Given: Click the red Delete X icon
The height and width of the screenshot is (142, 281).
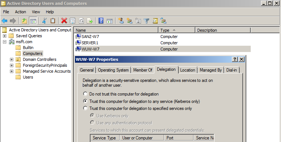Looking at the screenshot, I should click(64, 21).
